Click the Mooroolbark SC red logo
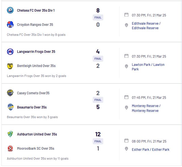 point(10,148)
